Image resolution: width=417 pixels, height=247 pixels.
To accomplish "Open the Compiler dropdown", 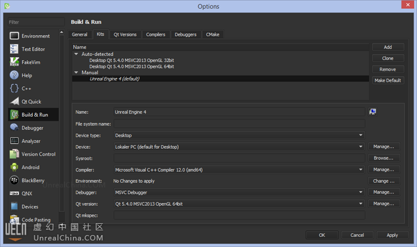I will [x=239, y=170].
